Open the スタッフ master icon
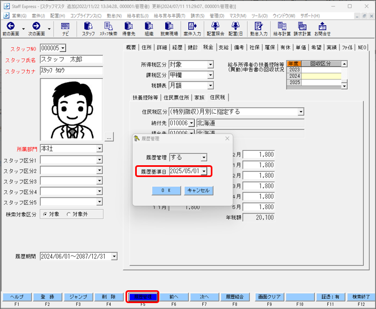Screen dimensions: 376x309 [x=89, y=26]
